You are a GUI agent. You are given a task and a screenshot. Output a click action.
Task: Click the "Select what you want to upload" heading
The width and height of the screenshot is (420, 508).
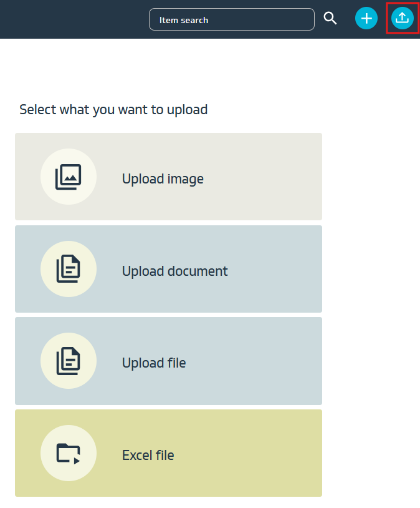[x=113, y=110]
